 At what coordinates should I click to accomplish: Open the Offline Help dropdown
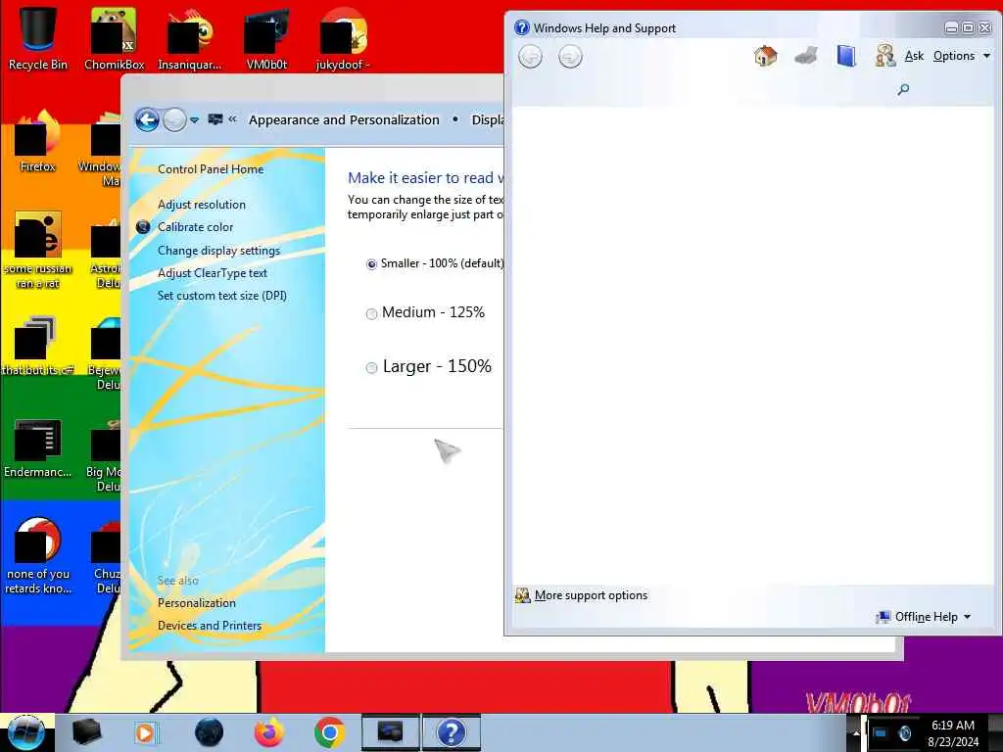923,617
